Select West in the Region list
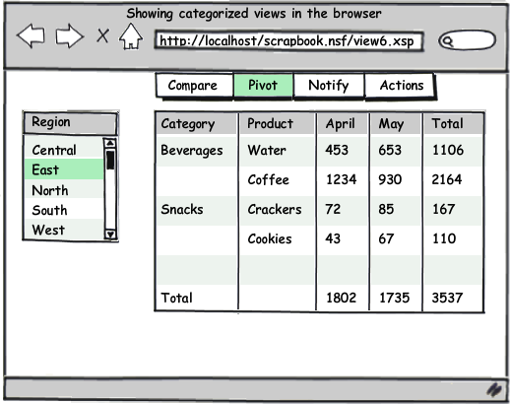The image size is (510, 404). tap(64, 230)
